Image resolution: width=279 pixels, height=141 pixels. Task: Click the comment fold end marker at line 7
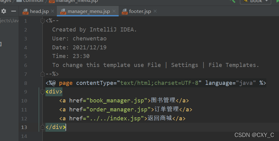42,74
